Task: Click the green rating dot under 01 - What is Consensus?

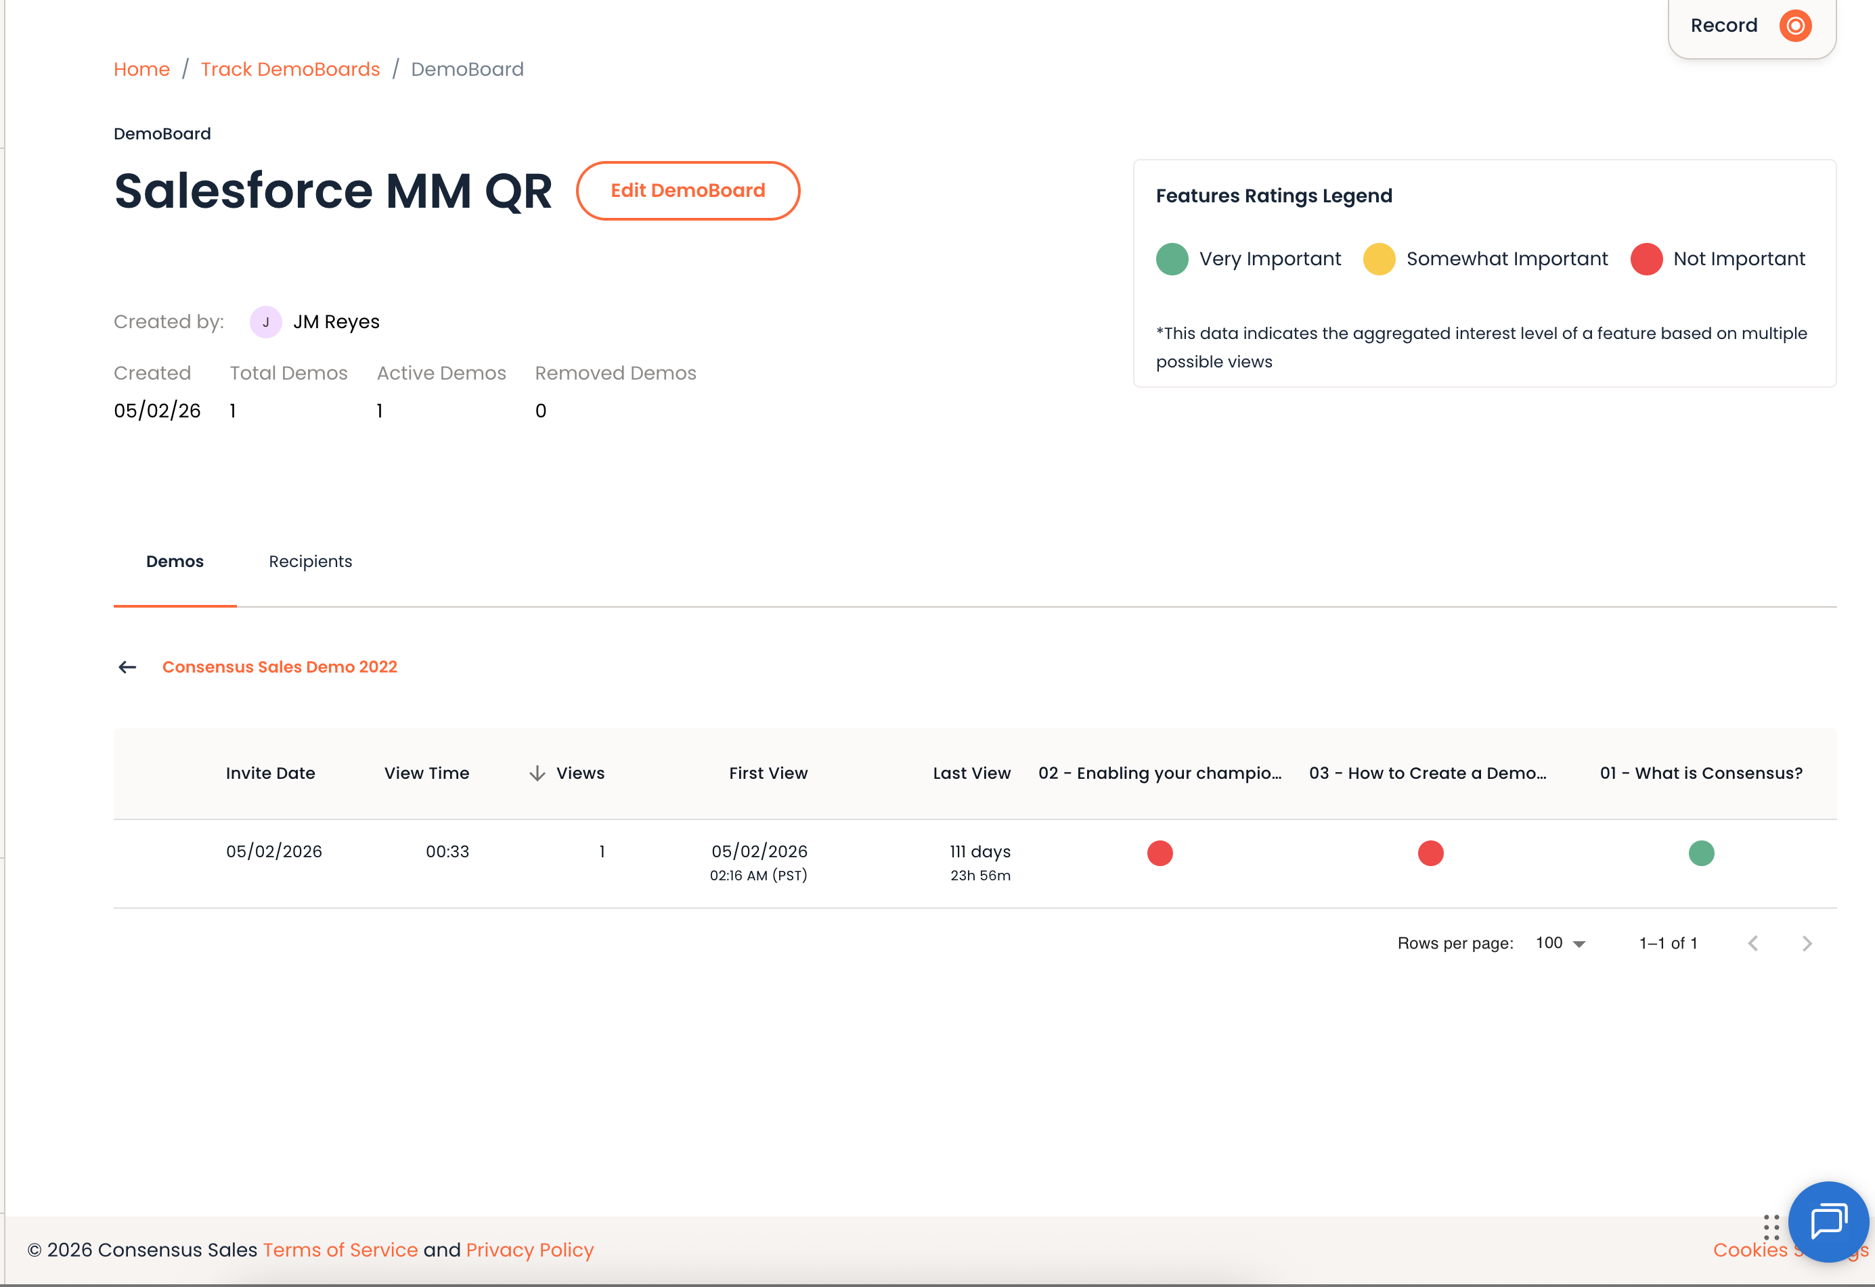Action: coord(1702,853)
